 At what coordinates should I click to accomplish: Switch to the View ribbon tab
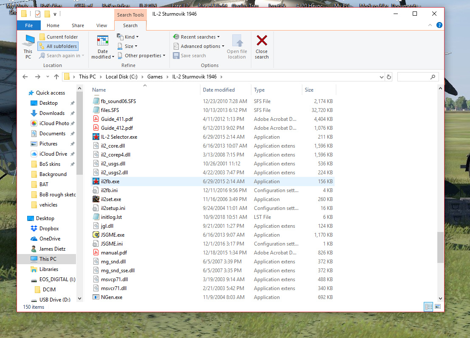click(x=101, y=25)
